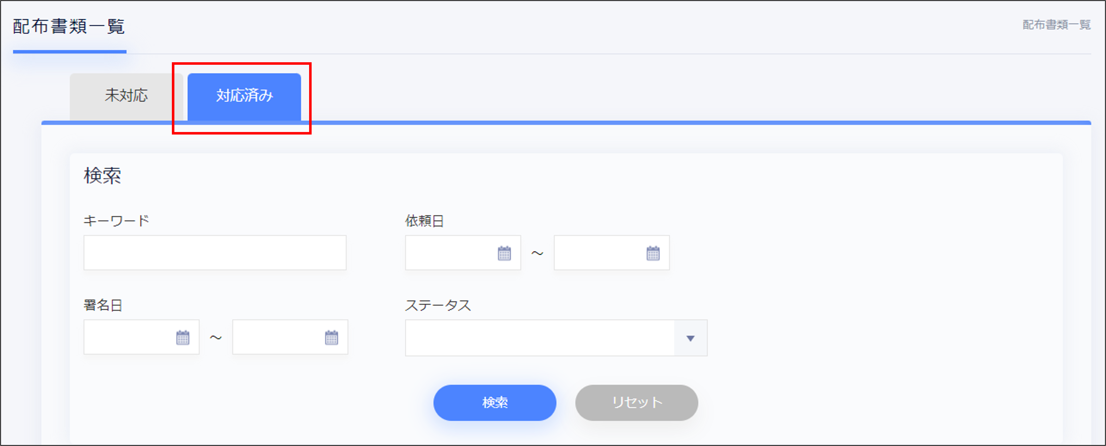Image resolution: width=1106 pixels, height=446 pixels.
Task: Click the blue 検索 button
Action: coord(495,403)
